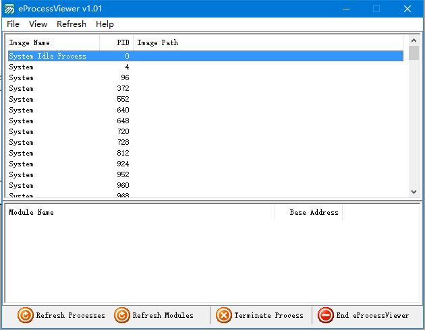Click the End eProcessViewer button label
Screen dimensions: 425x330
point(372,315)
